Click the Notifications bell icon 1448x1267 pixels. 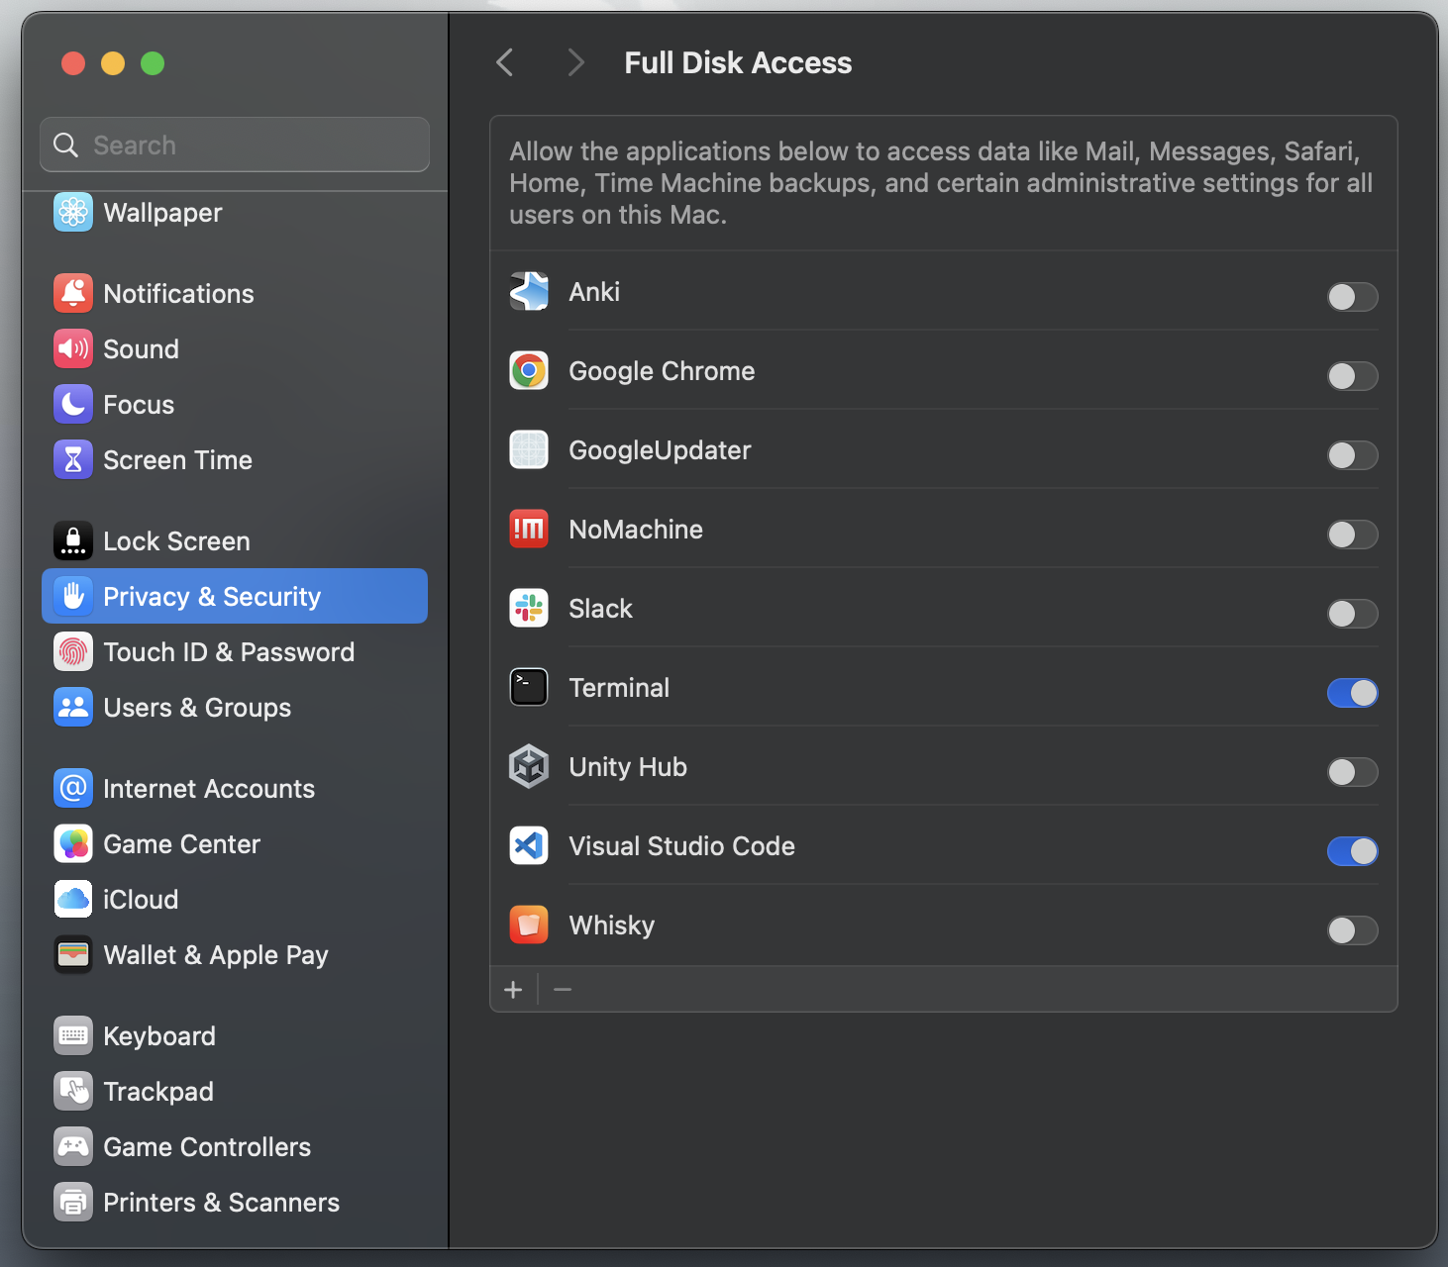tap(73, 293)
